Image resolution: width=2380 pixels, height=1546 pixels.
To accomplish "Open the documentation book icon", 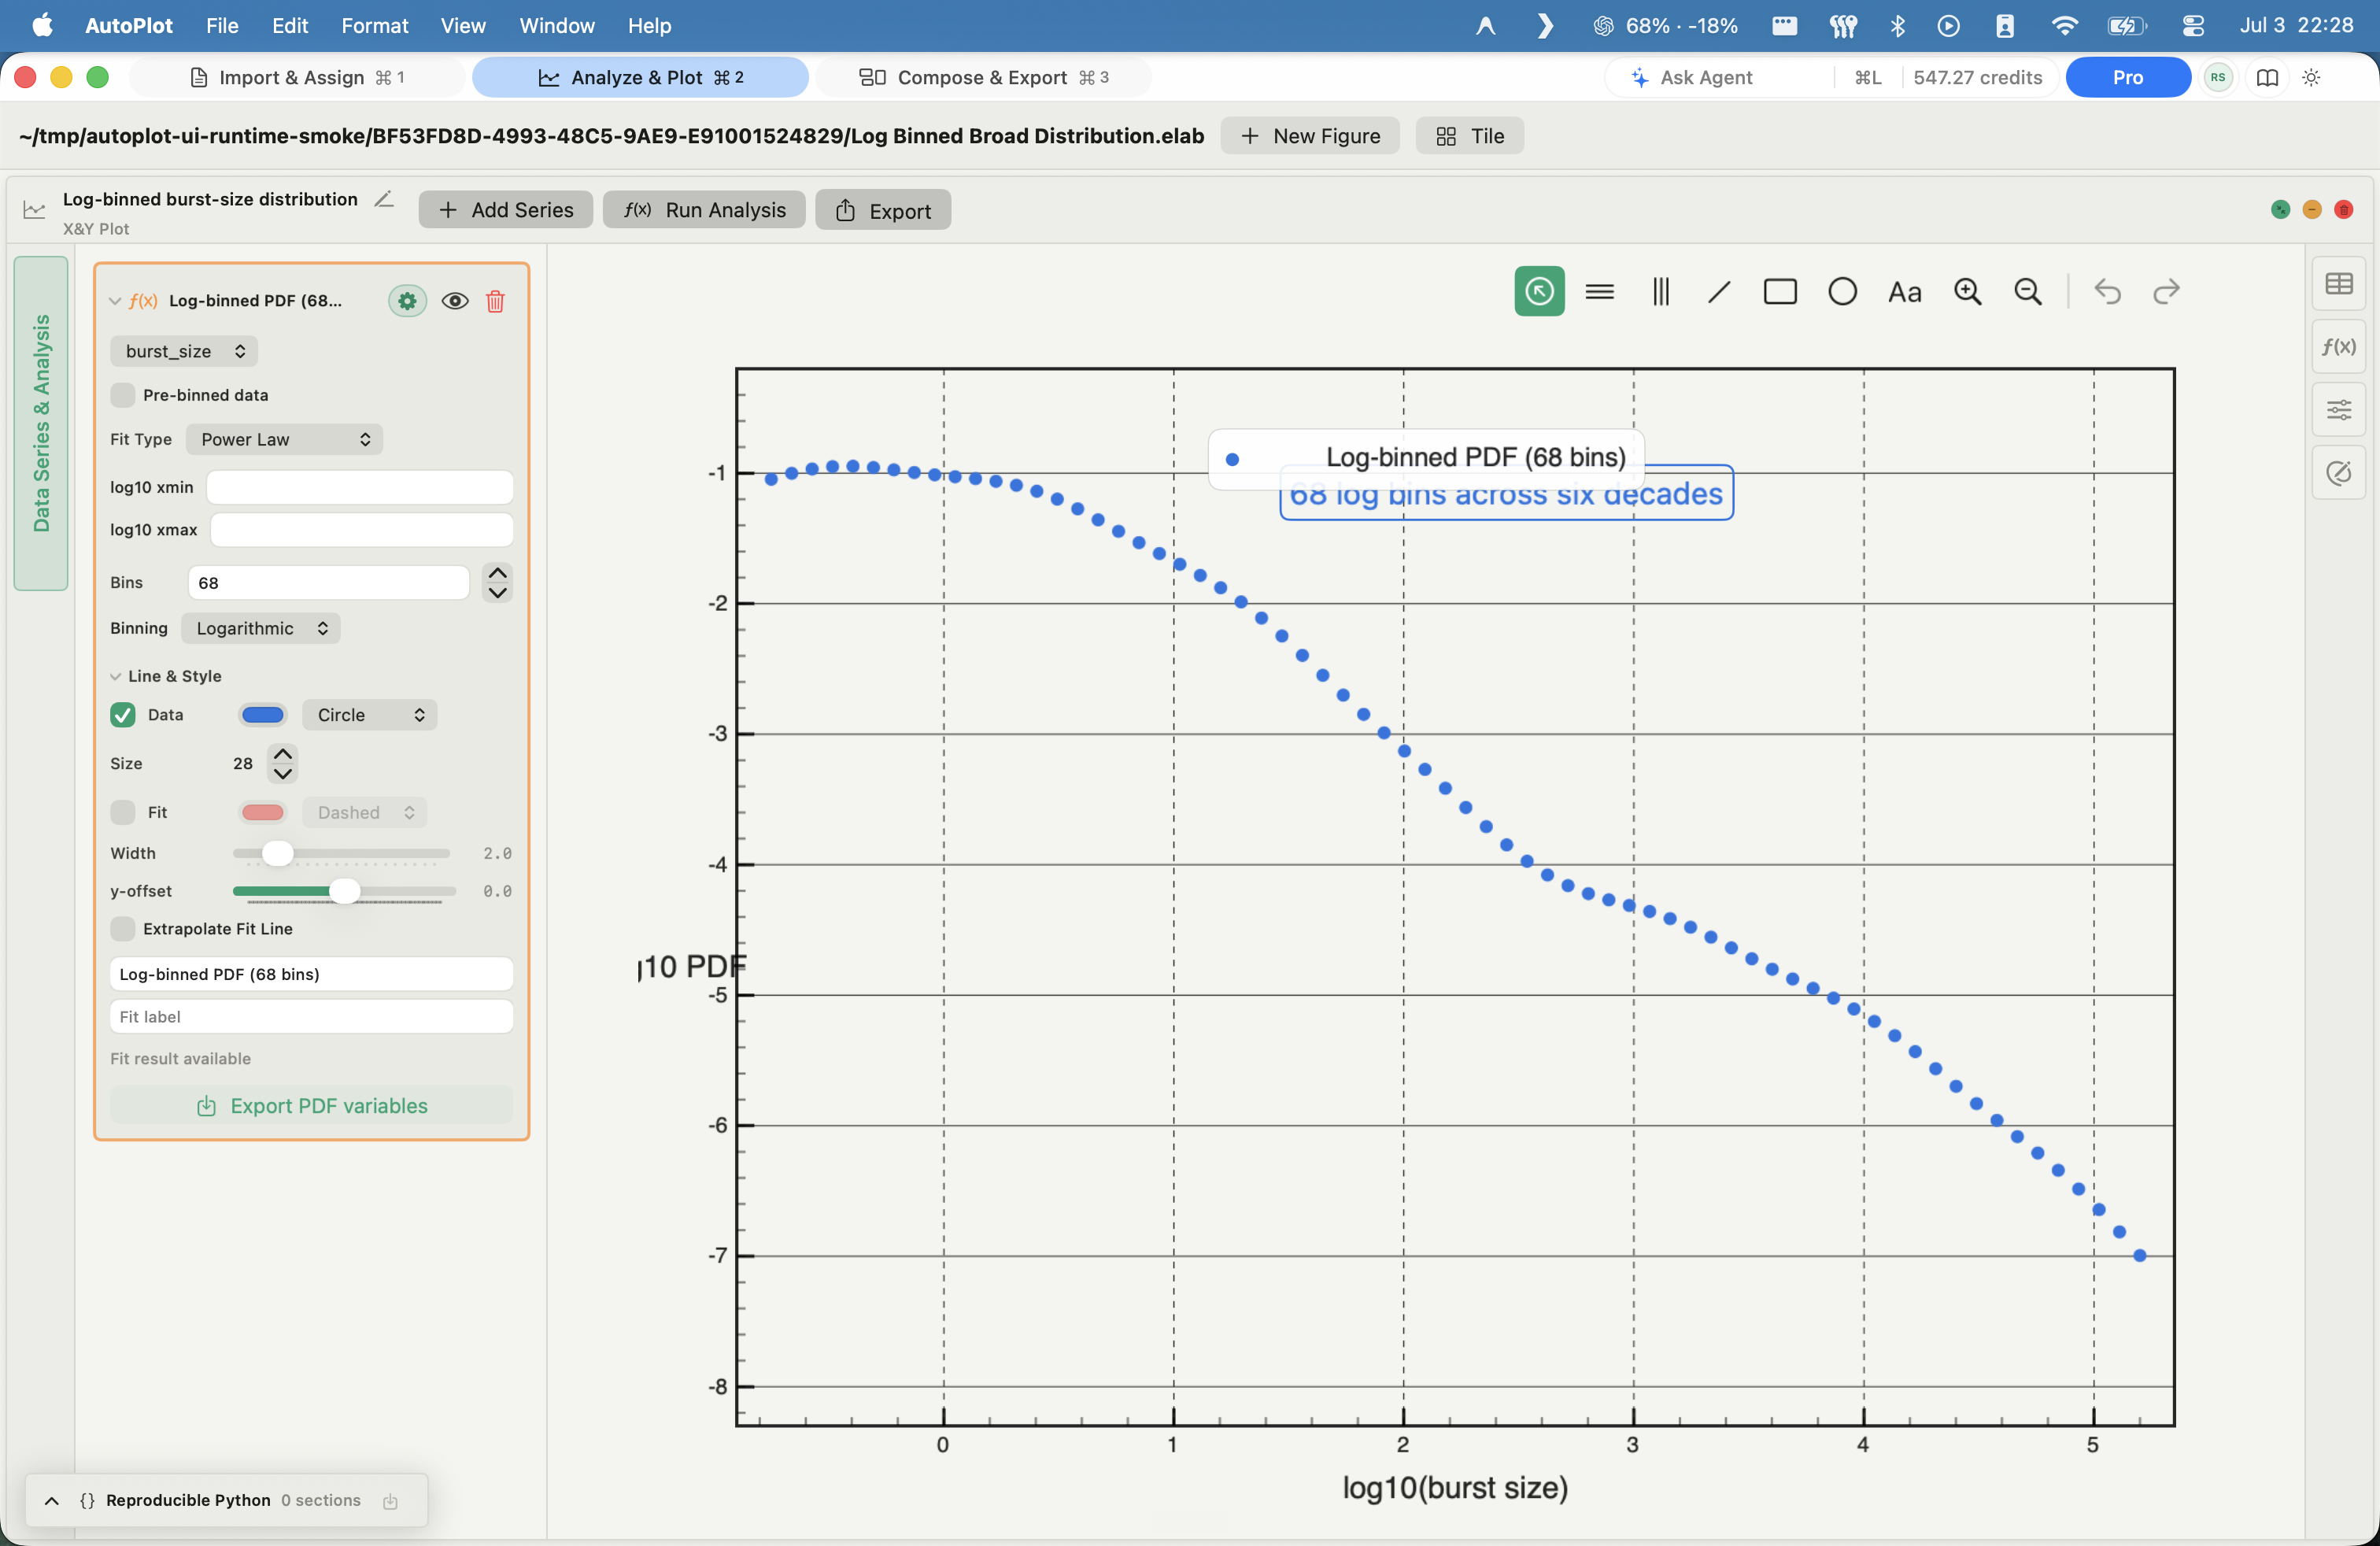I will click(2267, 77).
